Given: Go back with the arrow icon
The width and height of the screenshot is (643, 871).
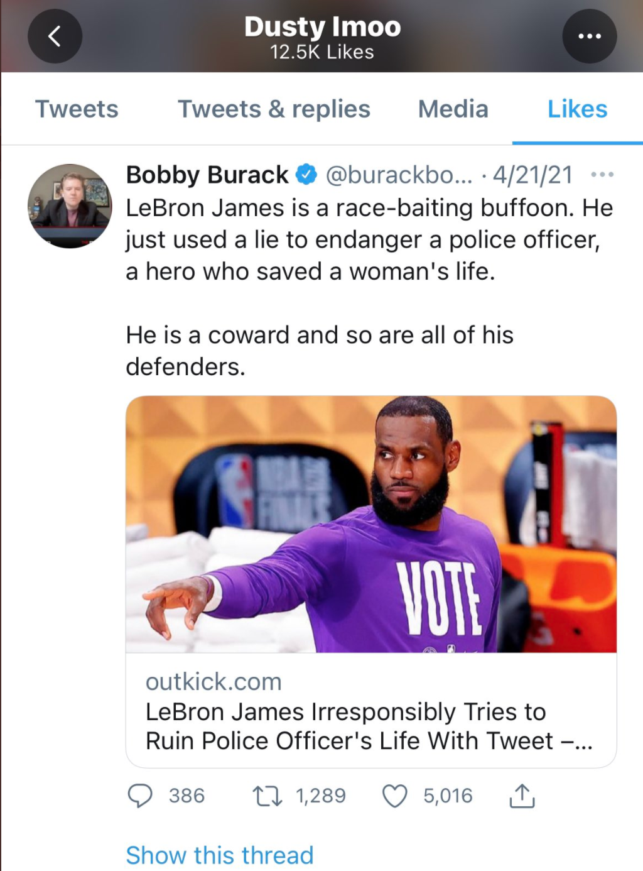Looking at the screenshot, I should pos(55,36).
